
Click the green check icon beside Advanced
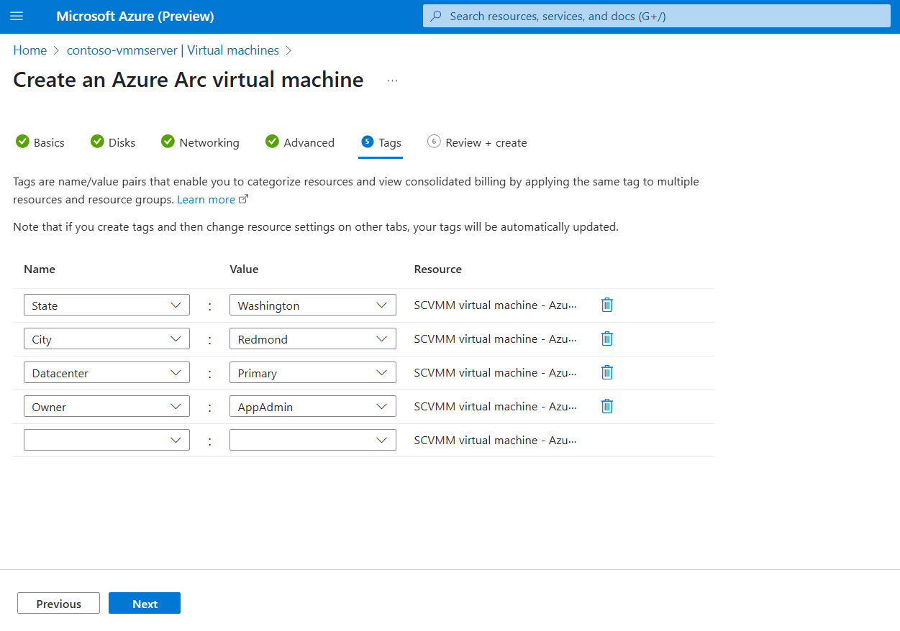tap(272, 142)
